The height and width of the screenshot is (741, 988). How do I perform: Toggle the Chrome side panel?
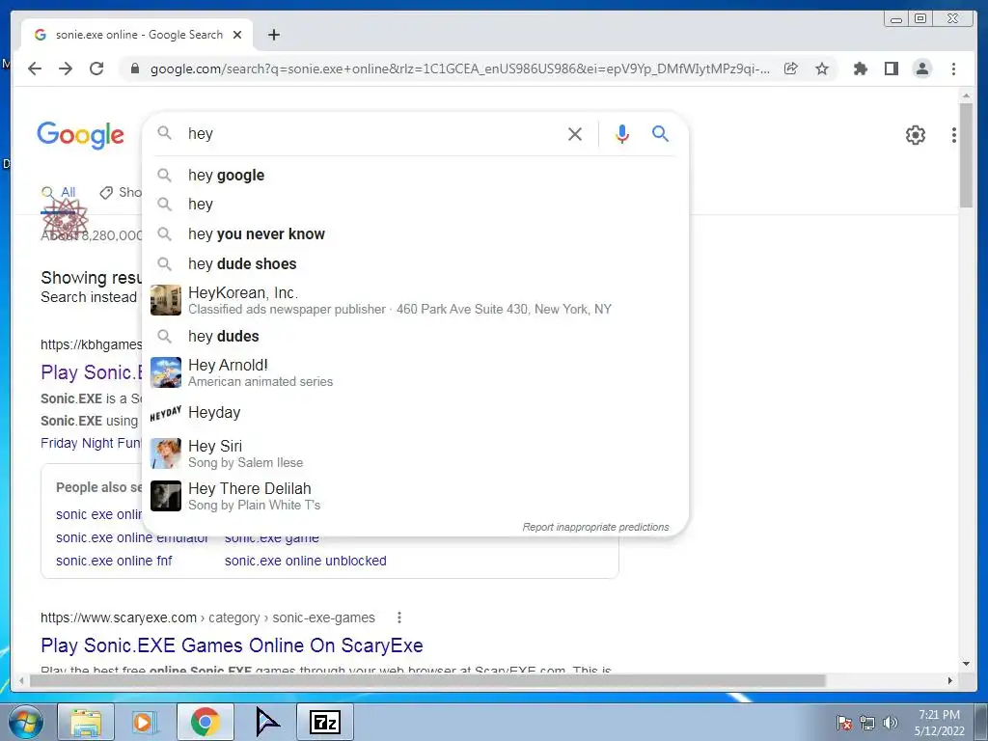891,69
